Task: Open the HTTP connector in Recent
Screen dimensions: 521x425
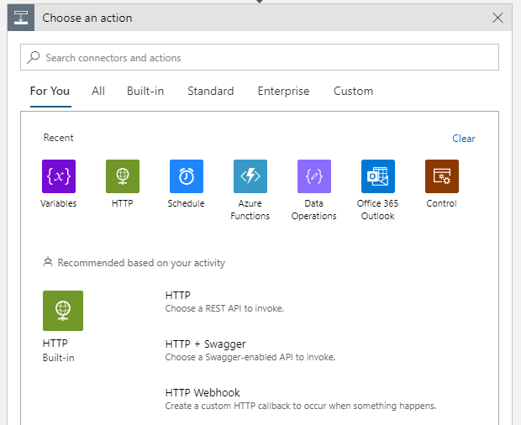Action: tap(122, 176)
